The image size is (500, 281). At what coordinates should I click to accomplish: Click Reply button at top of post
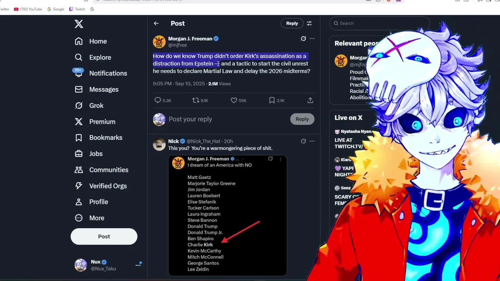coord(292,23)
